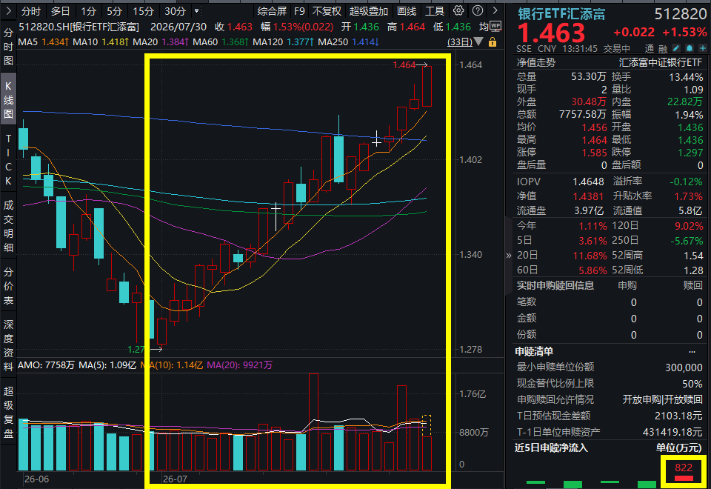This screenshot has height=489, width=711.
Task: Click the 822 net inflow red bar
Action: (x=684, y=478)
